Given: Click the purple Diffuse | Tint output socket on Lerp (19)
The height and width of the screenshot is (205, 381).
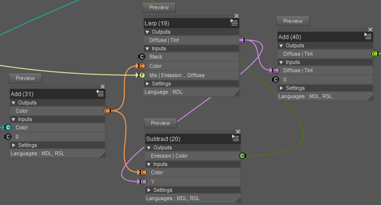Looking at the screenshot, I should click(240, 40).
